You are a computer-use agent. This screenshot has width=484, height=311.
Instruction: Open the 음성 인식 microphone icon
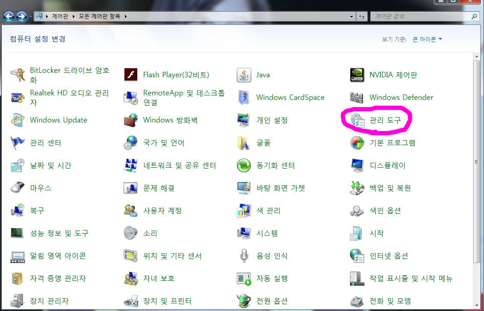pos(244,256)
